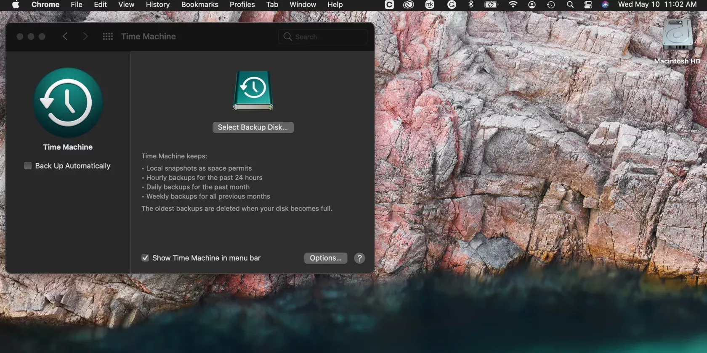Click the Wi-Fi status icon

[x=513, y=5]
